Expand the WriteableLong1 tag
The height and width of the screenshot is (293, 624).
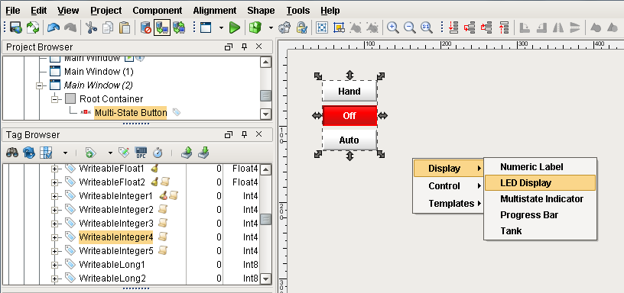point(54,265)
